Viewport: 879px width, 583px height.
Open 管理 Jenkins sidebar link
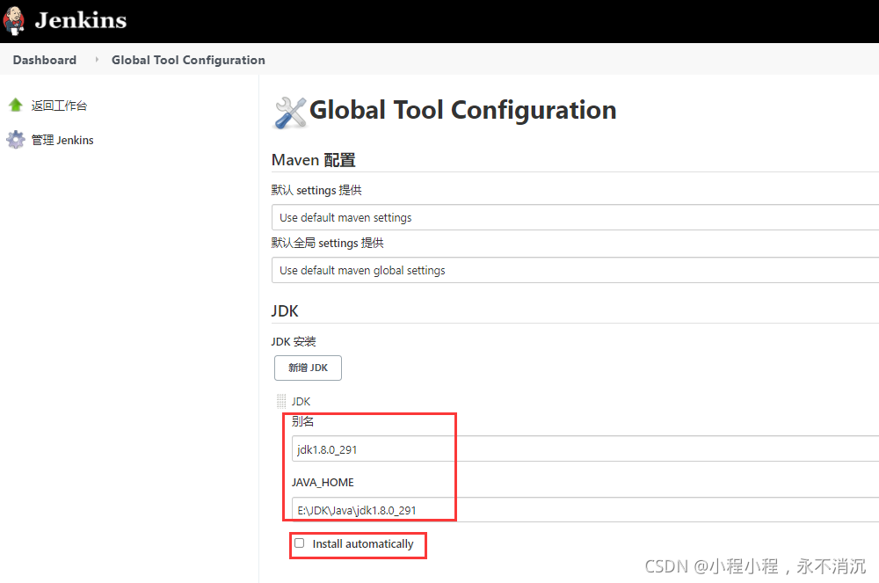pyautogui.click(x=62, y=140)
